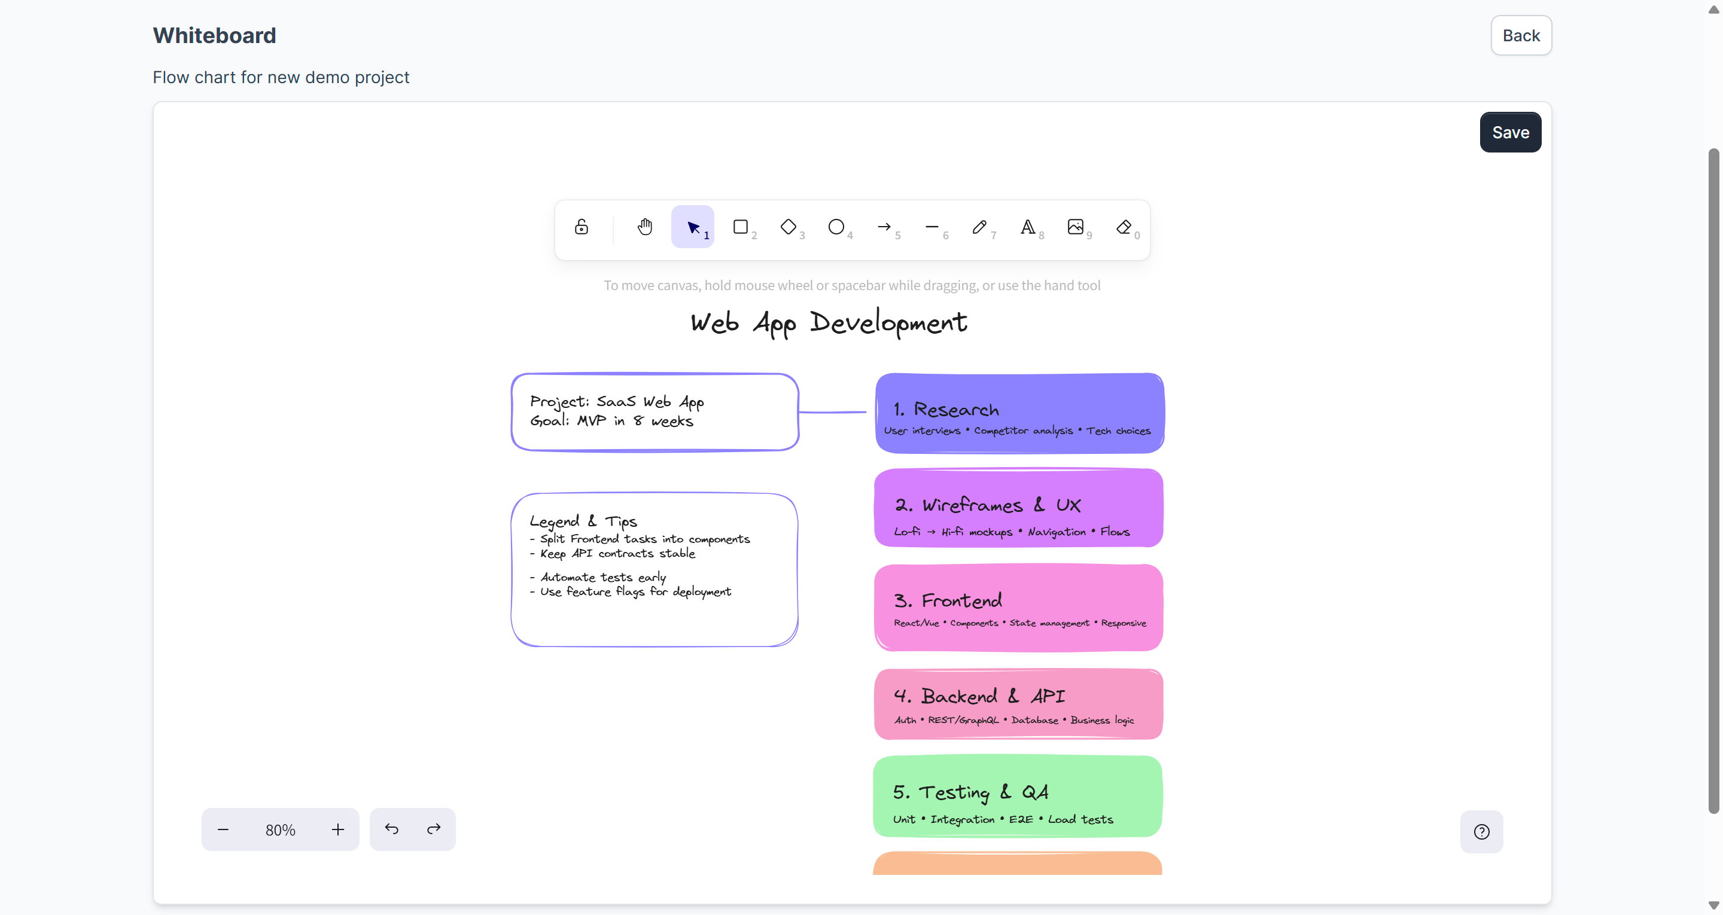Reset zoom by clicking 80%

[x=280, y=829]
